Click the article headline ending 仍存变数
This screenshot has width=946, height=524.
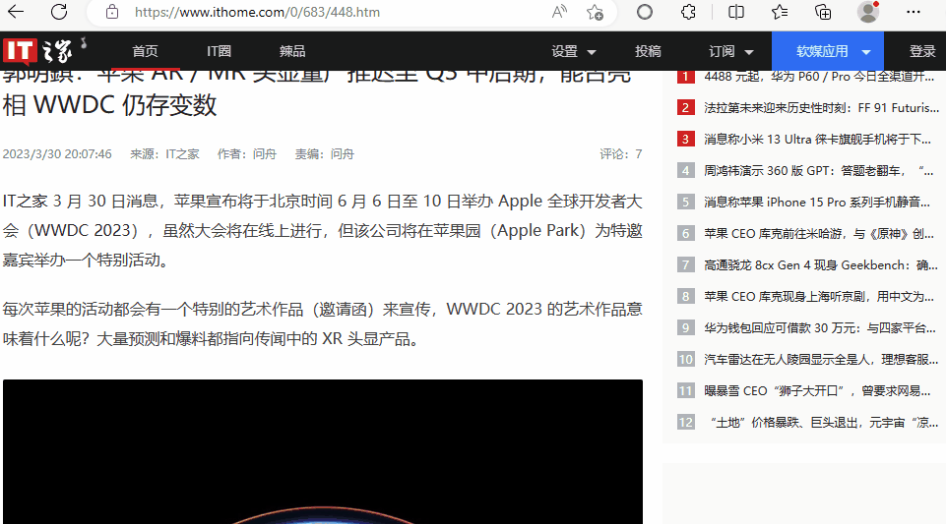click(x=317, y=94)
